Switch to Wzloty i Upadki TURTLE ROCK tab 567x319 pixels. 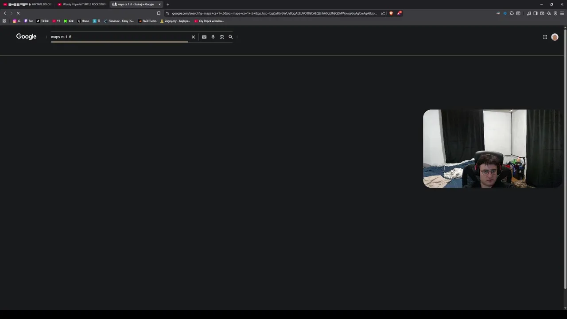pyautogui.click(x=82, y=4)
